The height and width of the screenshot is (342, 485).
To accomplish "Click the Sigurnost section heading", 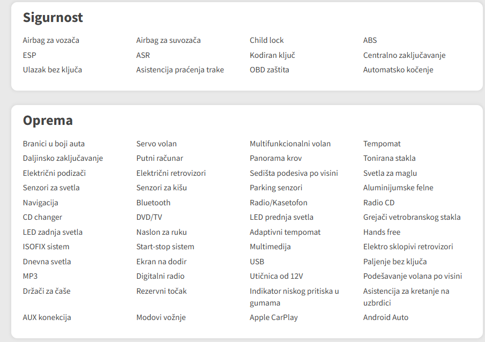I will pos(53,18).
